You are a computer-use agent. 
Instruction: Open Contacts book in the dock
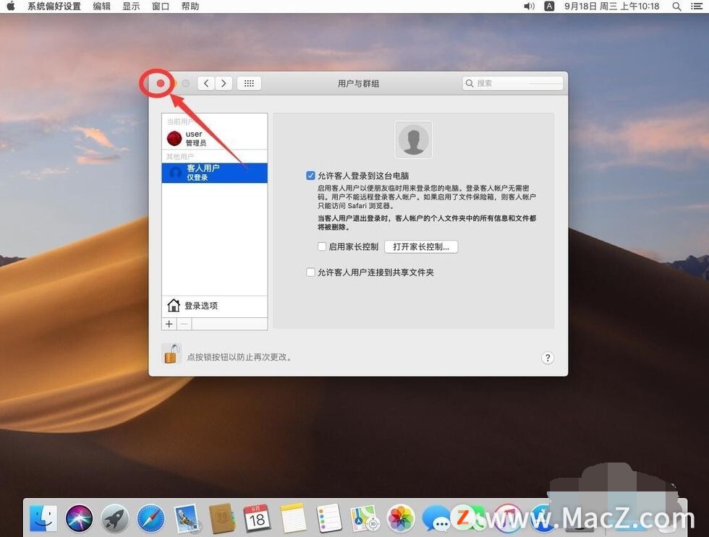(221, 518)
